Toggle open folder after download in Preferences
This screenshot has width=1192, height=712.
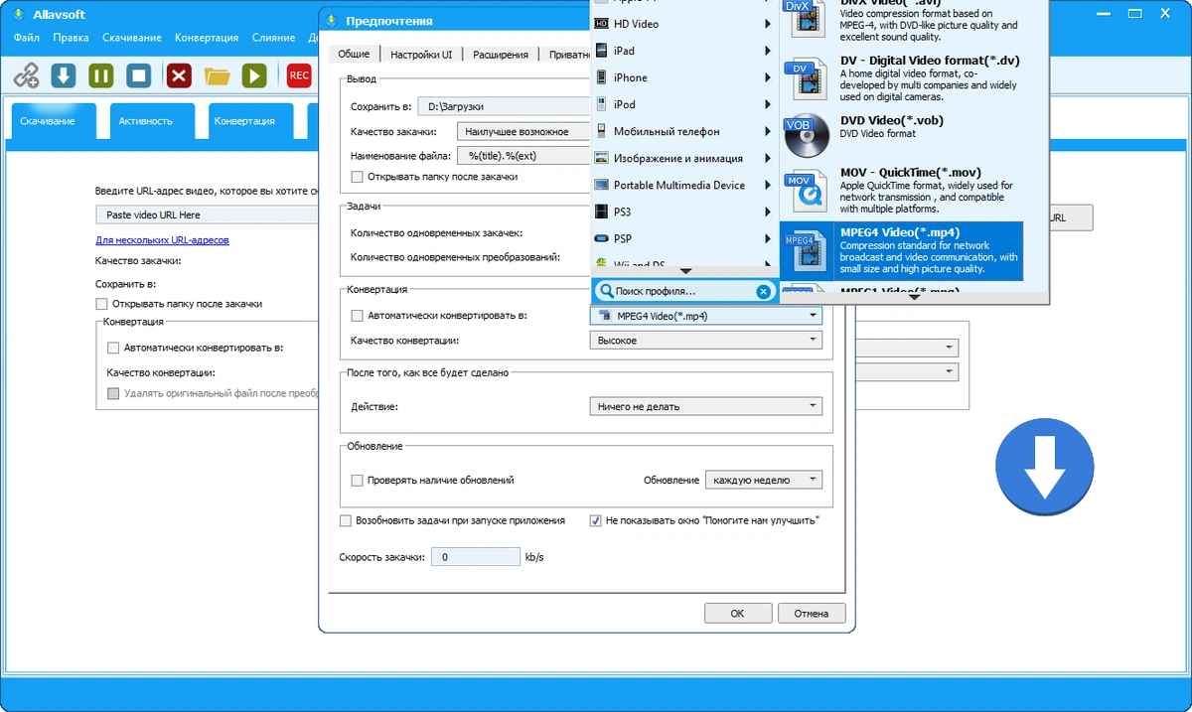coord(358,177)
